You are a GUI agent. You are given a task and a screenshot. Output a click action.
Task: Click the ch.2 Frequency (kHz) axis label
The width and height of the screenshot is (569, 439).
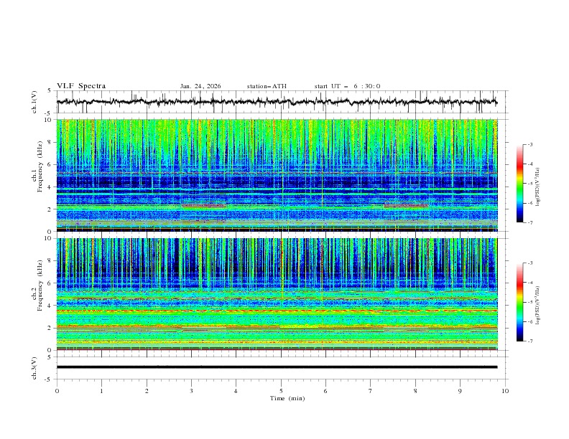click(x=40, y=294)
